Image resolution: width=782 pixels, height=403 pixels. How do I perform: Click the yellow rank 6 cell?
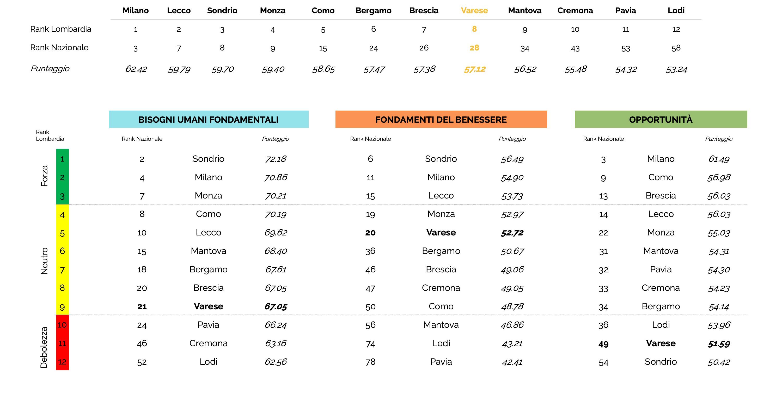pyautogui.click(x=62, y=251)
